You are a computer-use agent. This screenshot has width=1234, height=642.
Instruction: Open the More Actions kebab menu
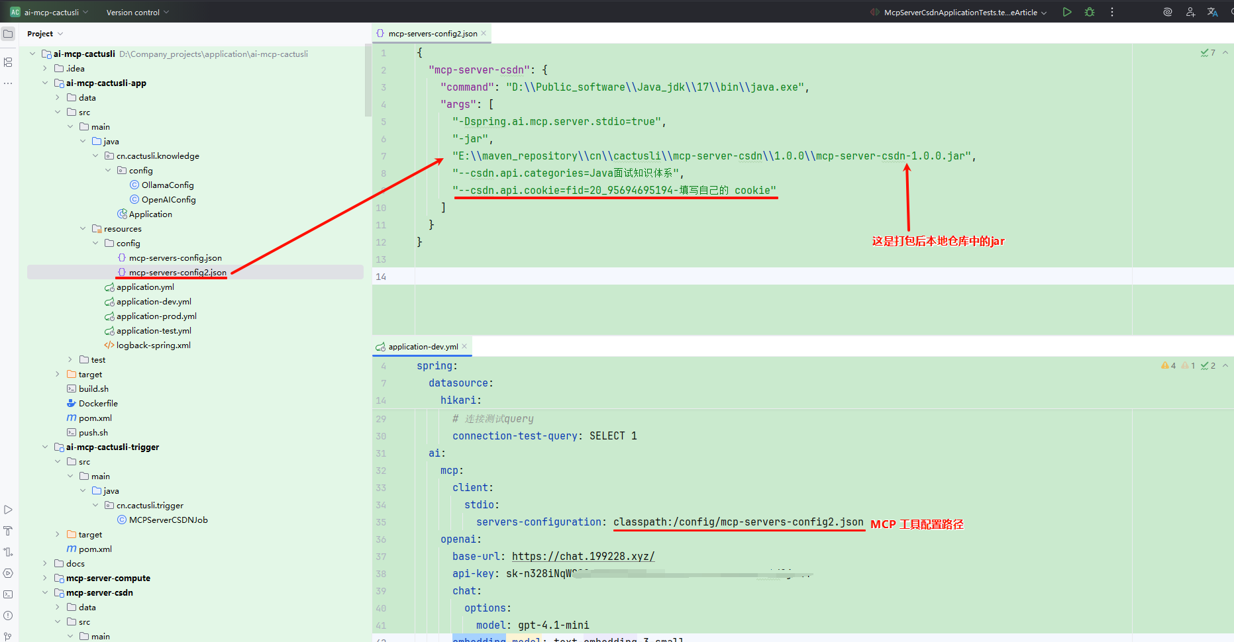click(x=1112, y=12)
